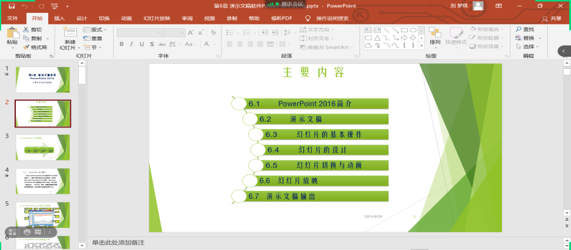Click the notes area (单击此处添加备注)

point(325,243)
